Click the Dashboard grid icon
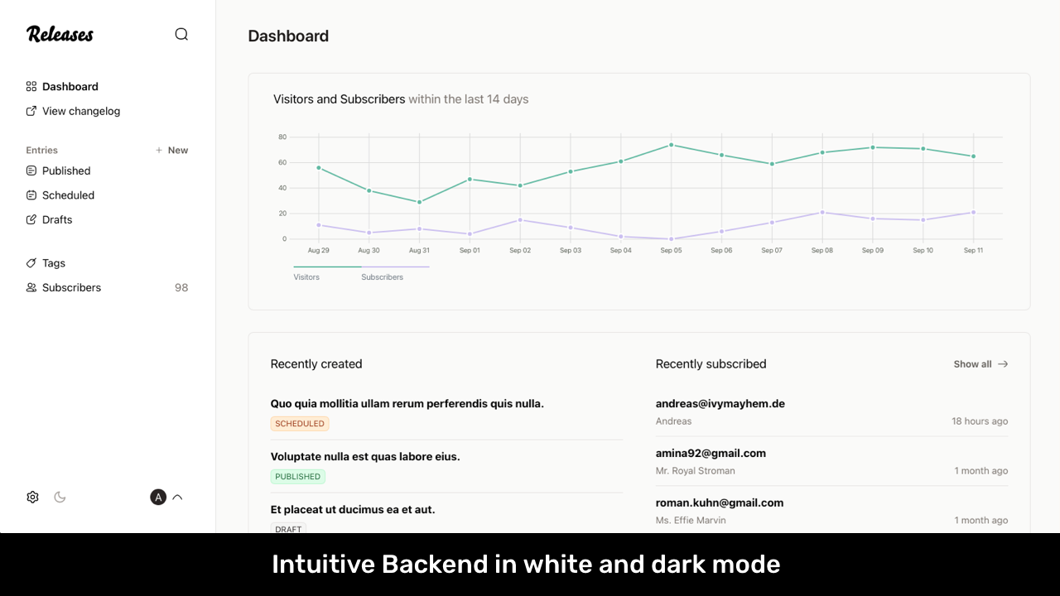1060x596 pixels. point(31,86)
